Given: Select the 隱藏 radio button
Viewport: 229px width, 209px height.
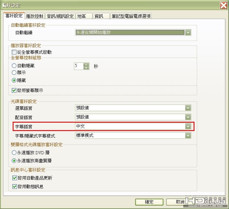Looking at the screenshot, I should click(14, 80).
